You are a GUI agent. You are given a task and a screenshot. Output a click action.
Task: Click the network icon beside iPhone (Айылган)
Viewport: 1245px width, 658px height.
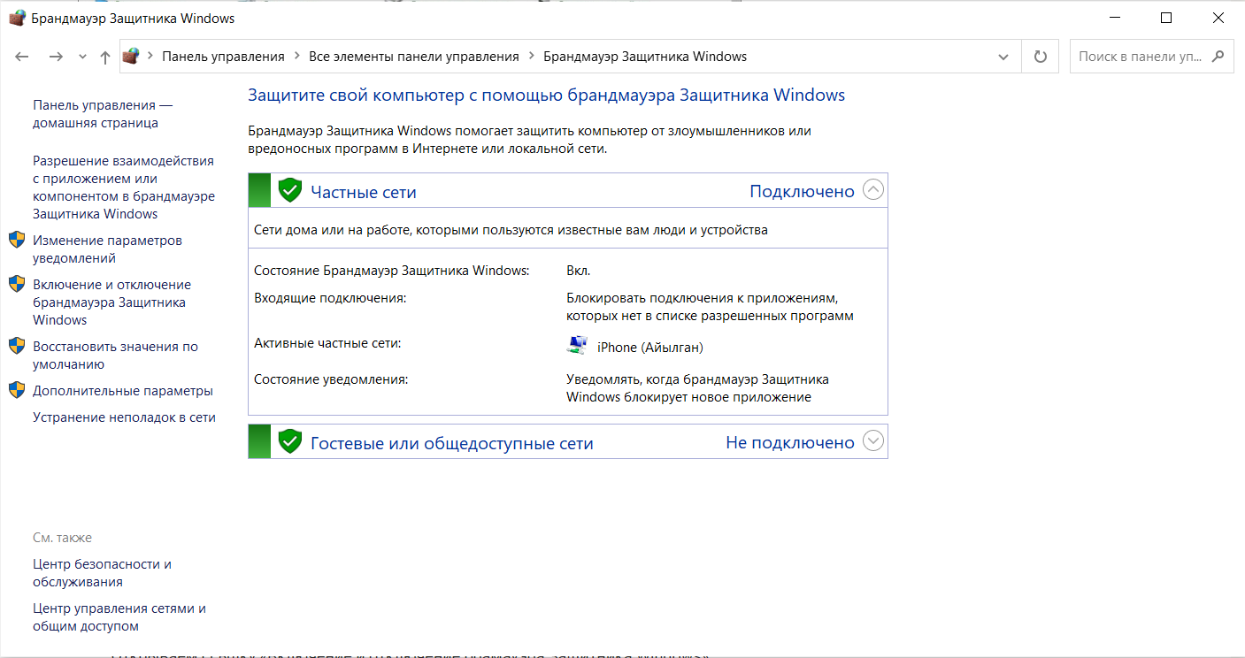coord(577,345)
